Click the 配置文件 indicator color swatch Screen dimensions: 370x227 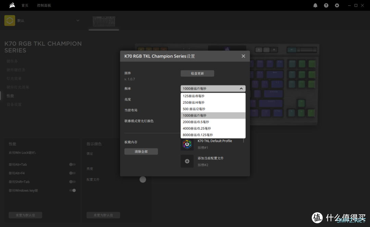143,179
